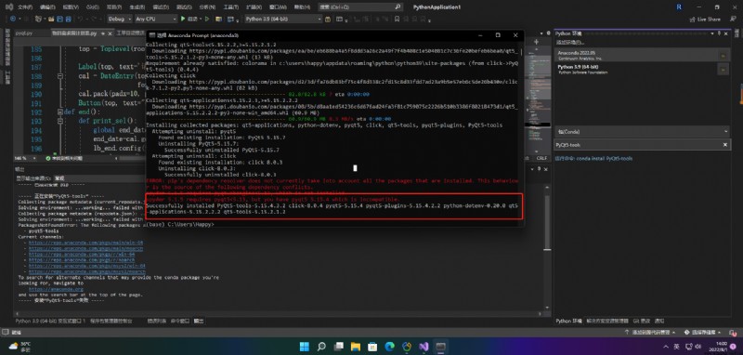The image size is (743, 355).
Task: Launch Visual Studio from the Windows taskbar
Action: pyautogui.click(x=424, y=347)
